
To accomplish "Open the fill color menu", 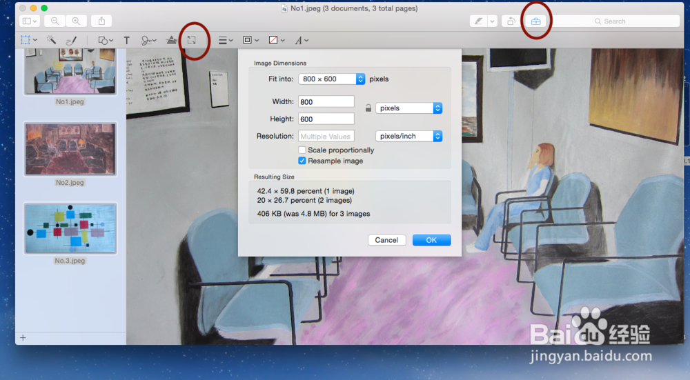I will 277,41.
